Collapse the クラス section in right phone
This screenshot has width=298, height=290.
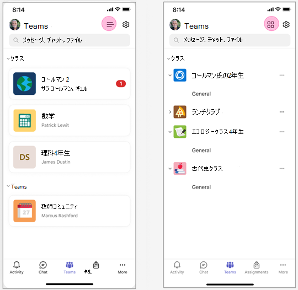coord(168,58)
